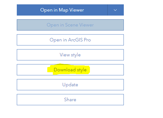Click the Open in Map Viewer button

[x=62, y=10]
